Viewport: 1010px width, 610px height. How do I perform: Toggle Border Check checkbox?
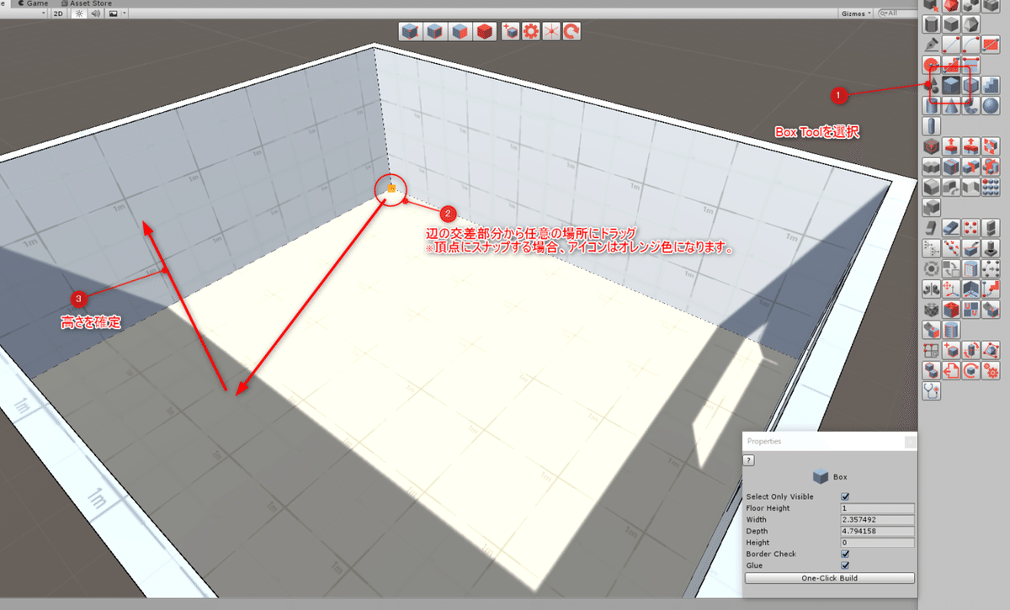[x=845, y=554]
